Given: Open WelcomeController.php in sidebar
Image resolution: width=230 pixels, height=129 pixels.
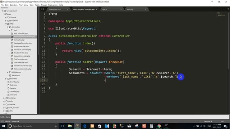Looking at the screenshot, I should tap(22, 69).
